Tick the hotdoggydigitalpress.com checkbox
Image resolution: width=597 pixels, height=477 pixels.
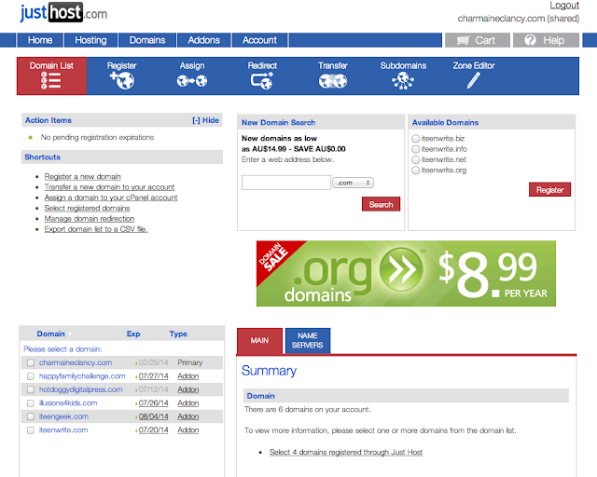(31, 390)
